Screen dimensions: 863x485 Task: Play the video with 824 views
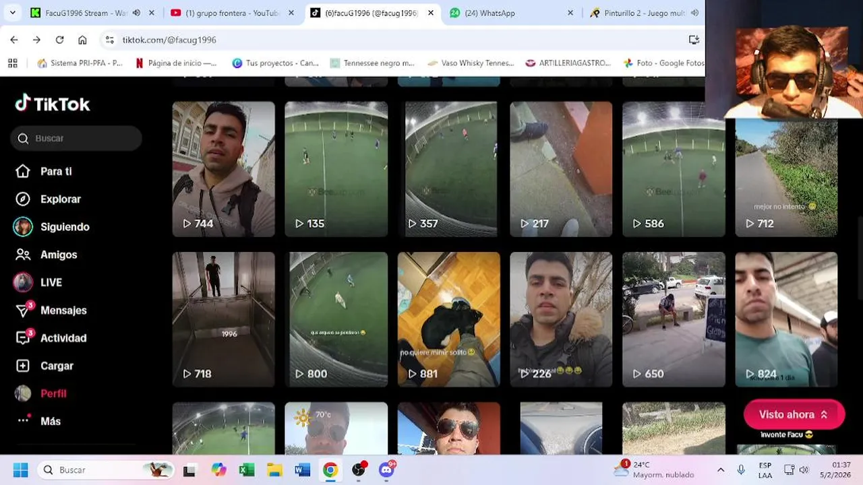(x=786, y=319)
